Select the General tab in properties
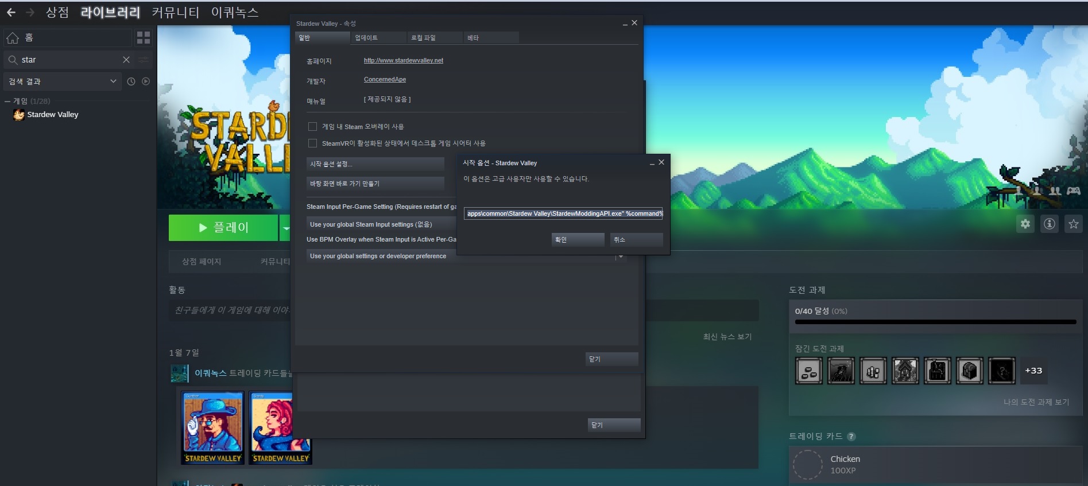 coord(322,37)
